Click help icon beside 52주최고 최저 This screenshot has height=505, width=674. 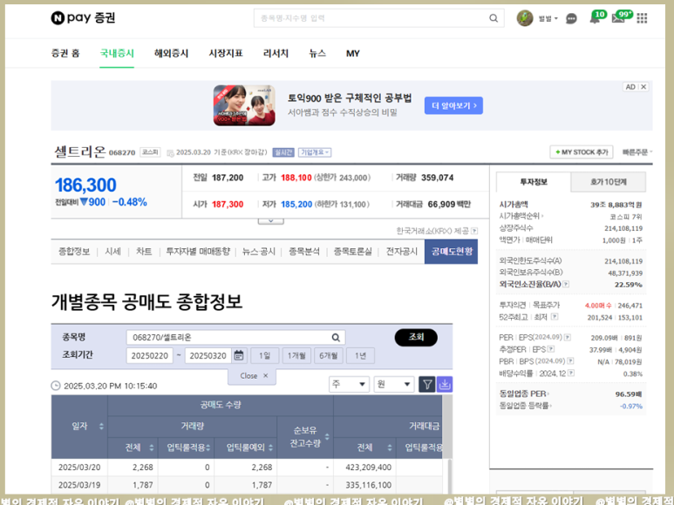pos(555,317)
